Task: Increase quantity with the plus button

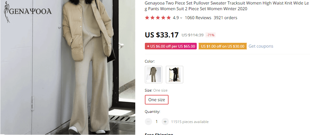Action: (165, 122)
